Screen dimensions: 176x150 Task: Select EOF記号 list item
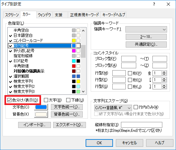pos(44,61)
